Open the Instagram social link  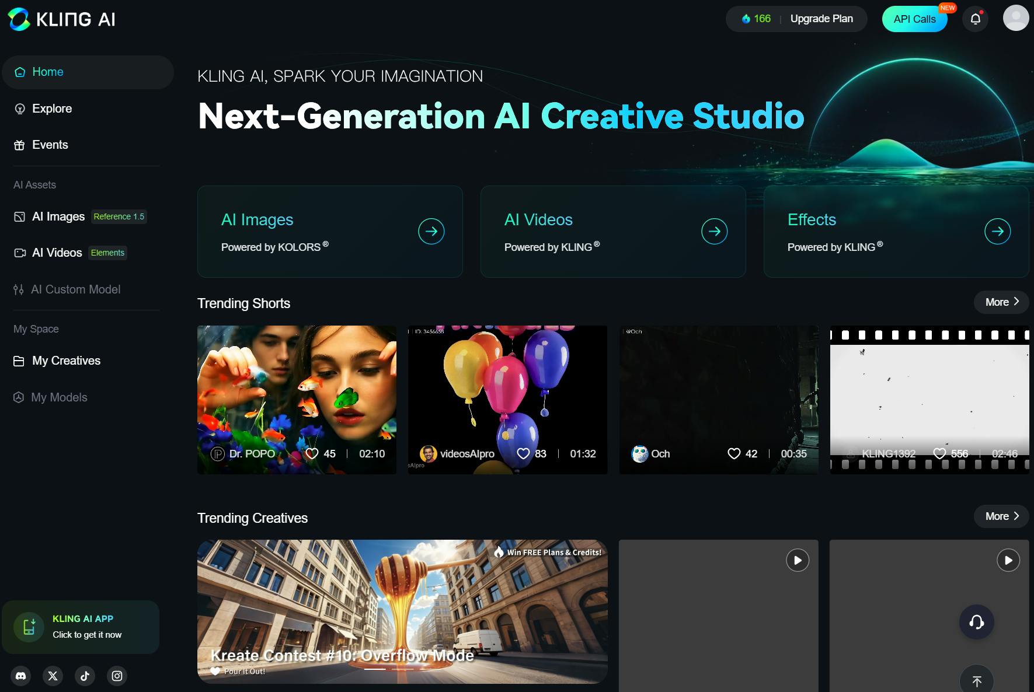[x=117, y=676]
